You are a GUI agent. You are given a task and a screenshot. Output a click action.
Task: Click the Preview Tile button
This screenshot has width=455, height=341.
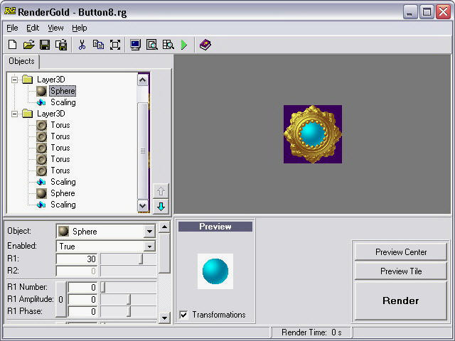pos(400,271)
